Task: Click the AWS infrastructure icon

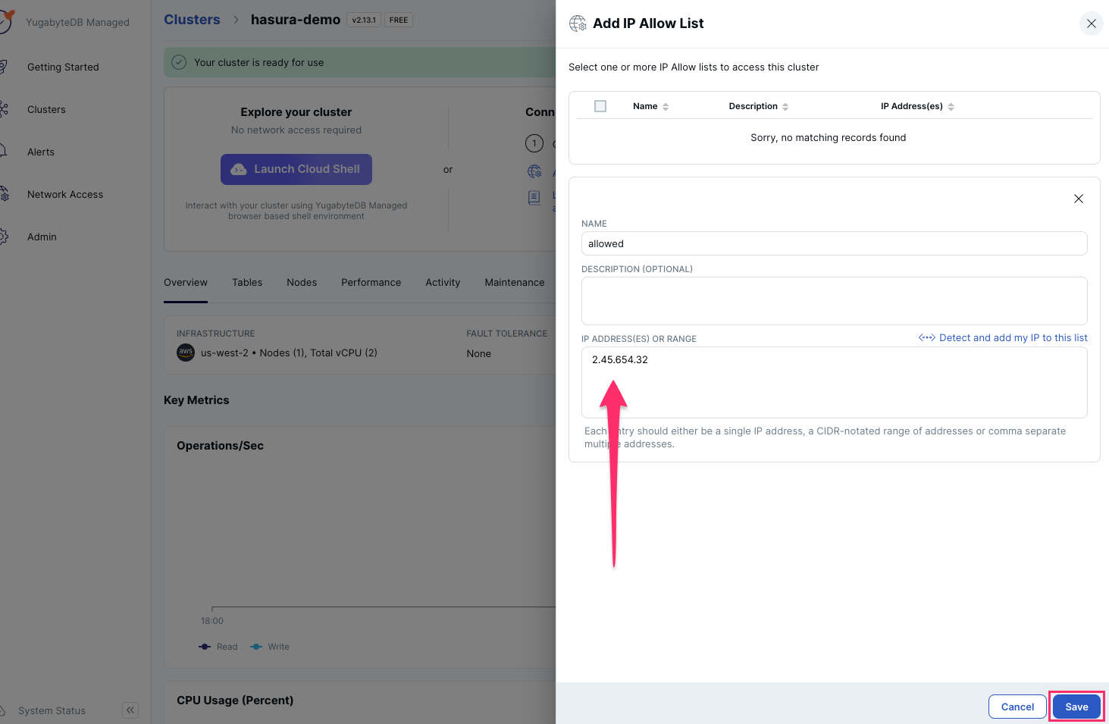Action: 186,353
